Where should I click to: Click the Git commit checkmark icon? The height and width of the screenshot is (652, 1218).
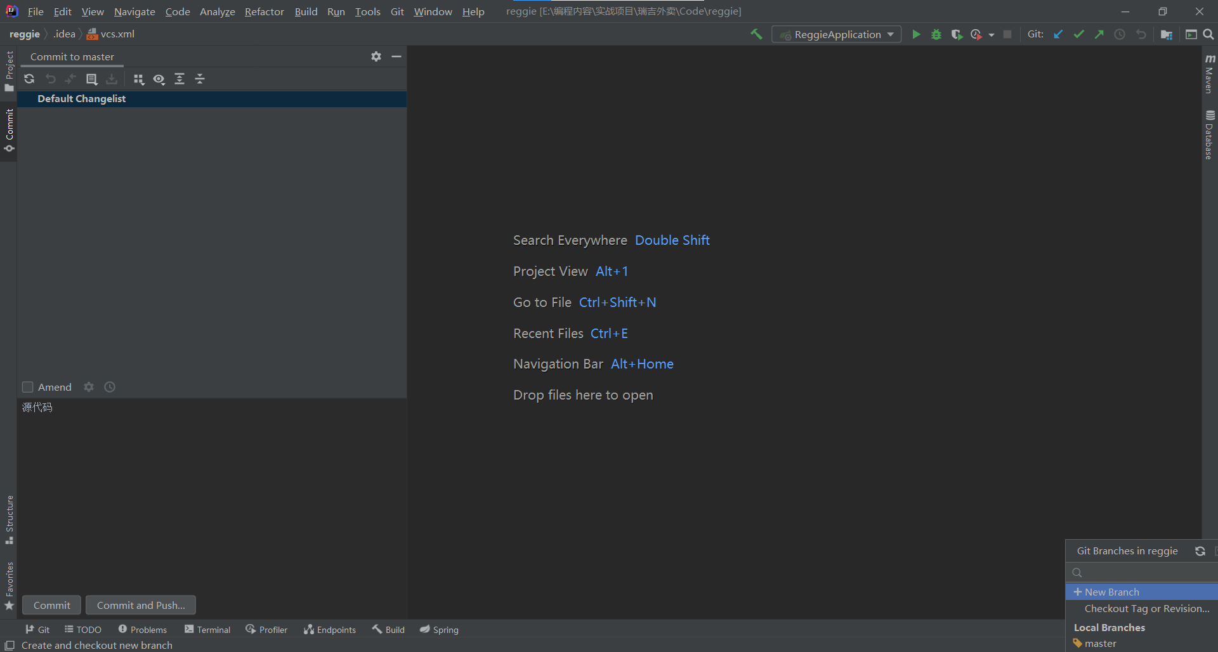pyautogui.click(x=1078, y=34)
